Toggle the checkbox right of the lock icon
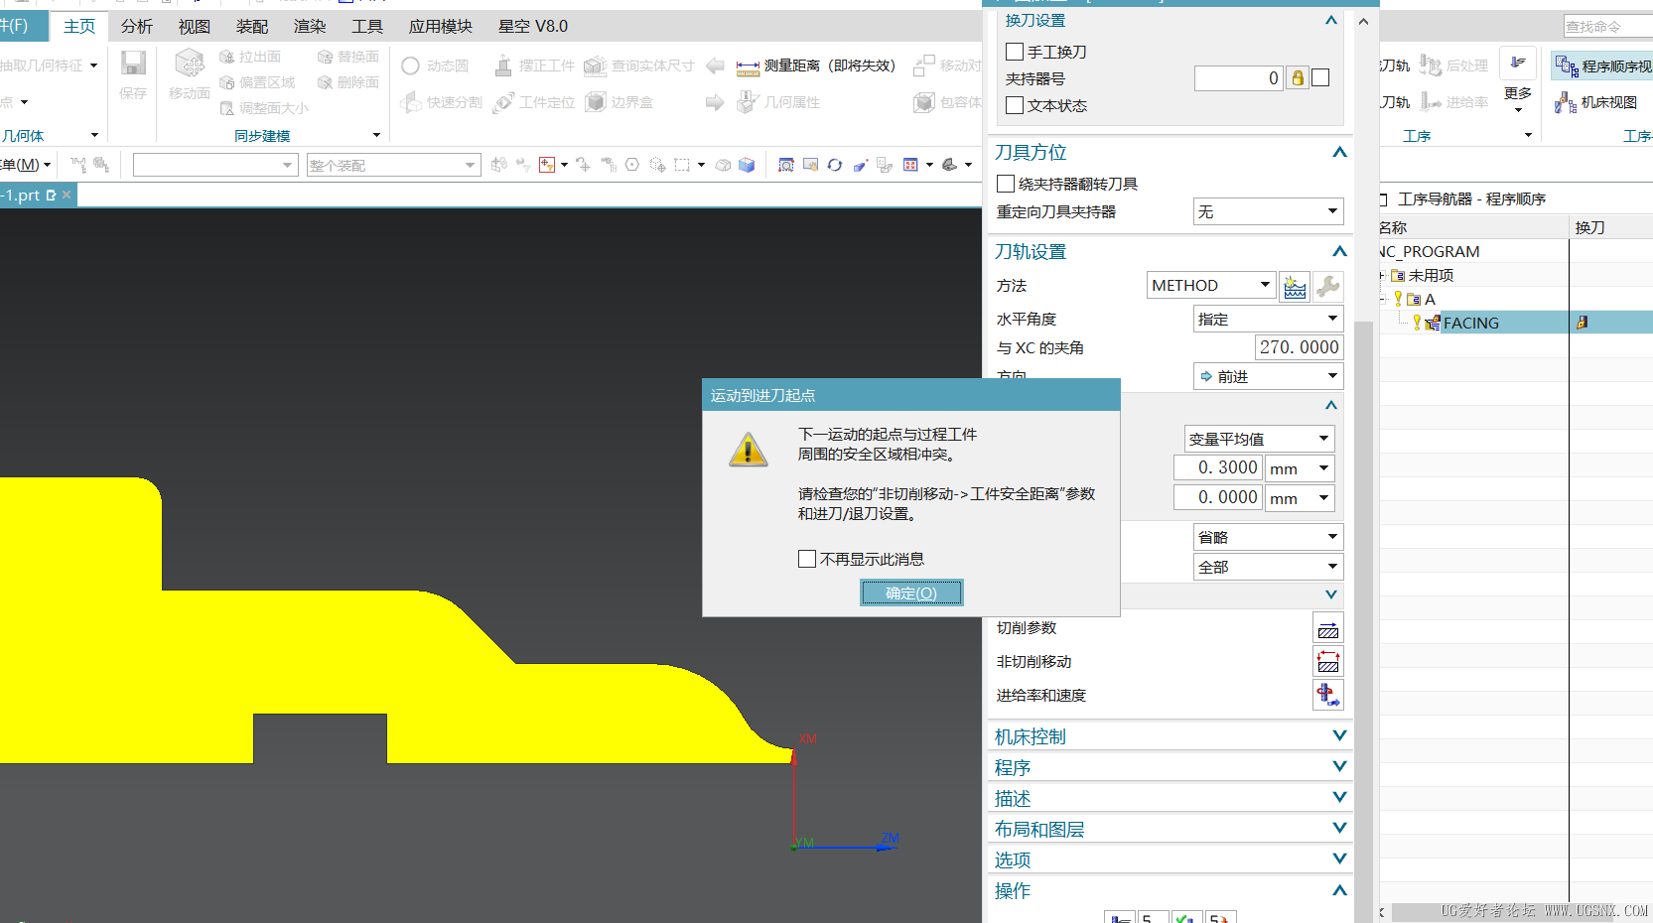Screen dimensions: 1653x923 point(1320,77)
